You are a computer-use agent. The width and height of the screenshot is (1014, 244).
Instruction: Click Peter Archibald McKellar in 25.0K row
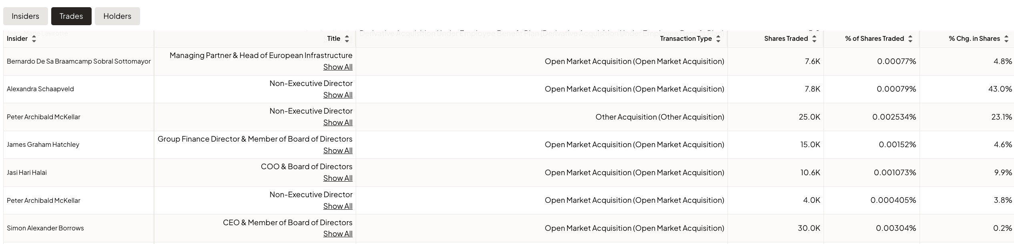(44, 117)
